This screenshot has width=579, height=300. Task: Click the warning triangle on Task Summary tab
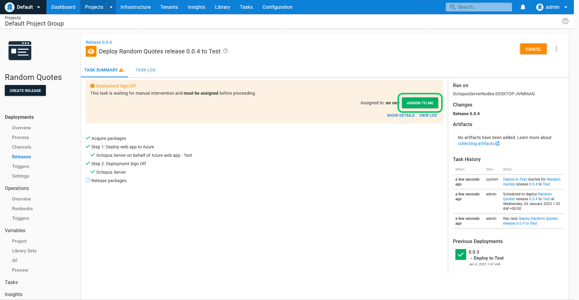pos(121,70)
